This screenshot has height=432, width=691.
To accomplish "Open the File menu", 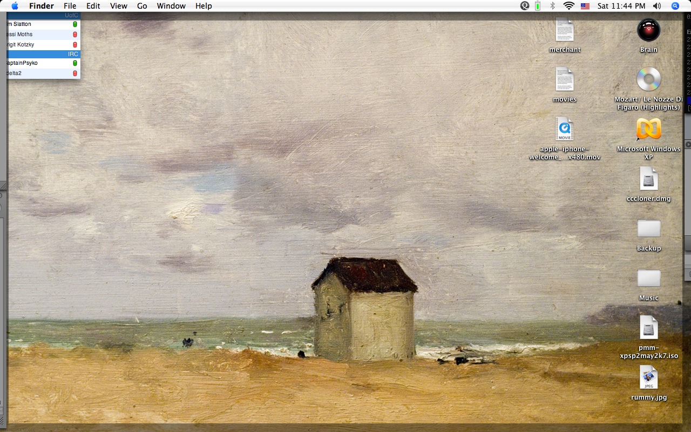I will (70, 6).
